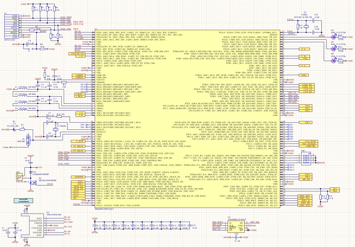355x247 pixels.
Task: Click the CAN_SENS port label
Action: [x=310, y=141]
